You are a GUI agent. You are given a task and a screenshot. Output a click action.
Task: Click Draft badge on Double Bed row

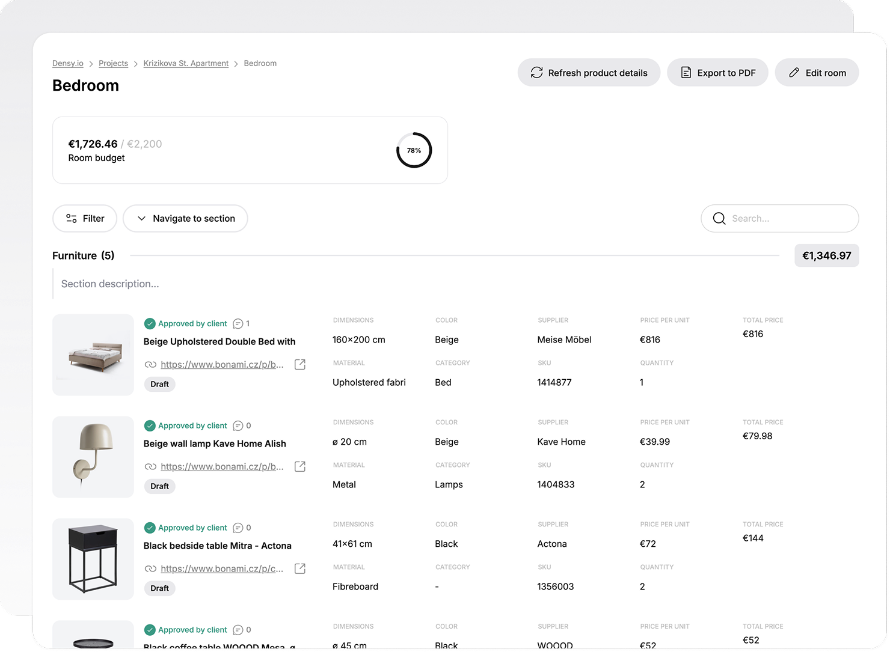pos(159,384)
